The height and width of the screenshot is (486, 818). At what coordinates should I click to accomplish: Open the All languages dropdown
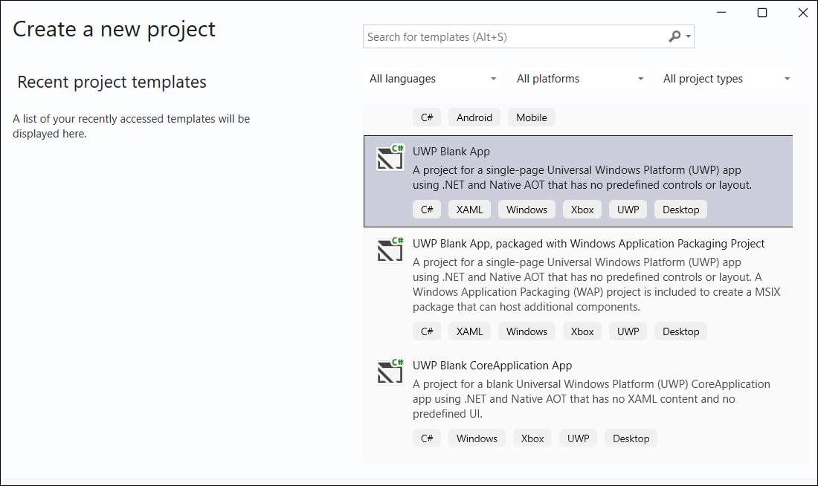pyautogui.click(x=433, y=78)
